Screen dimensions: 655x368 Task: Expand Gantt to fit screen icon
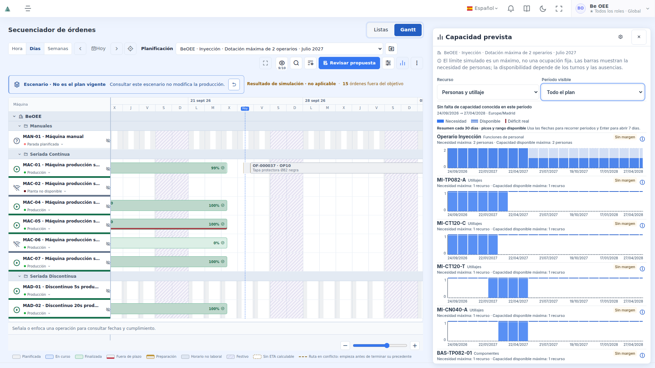pos(265,63)
